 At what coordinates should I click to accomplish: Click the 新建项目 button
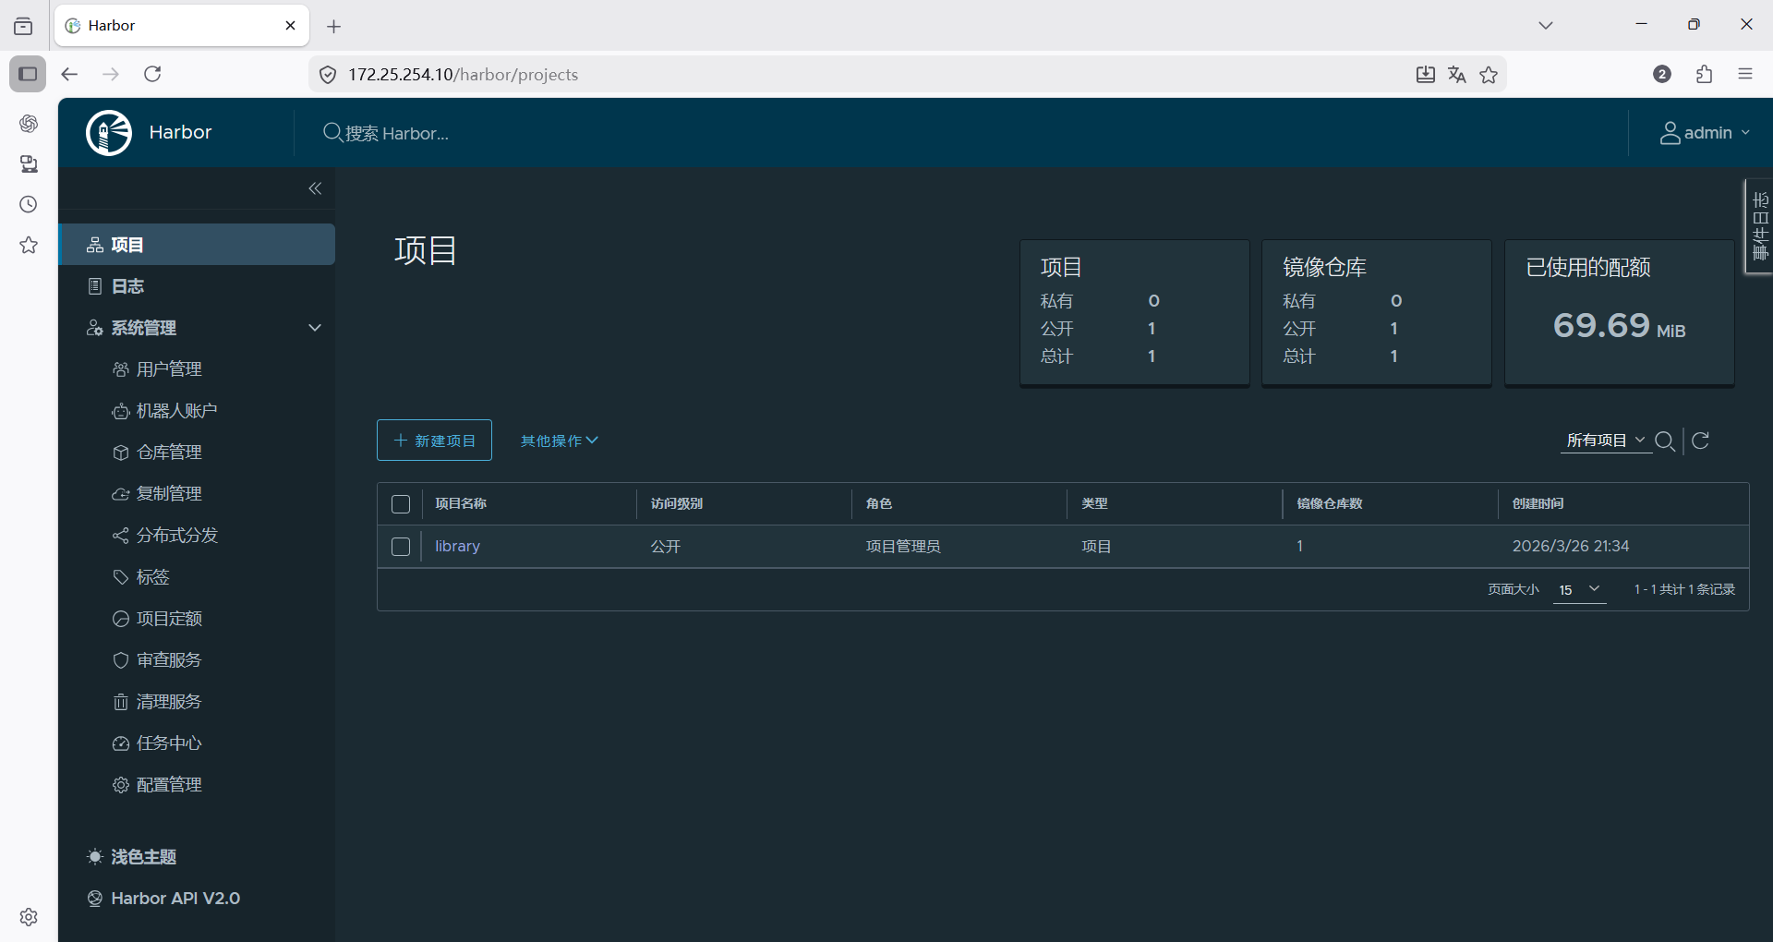pos(434,441)
